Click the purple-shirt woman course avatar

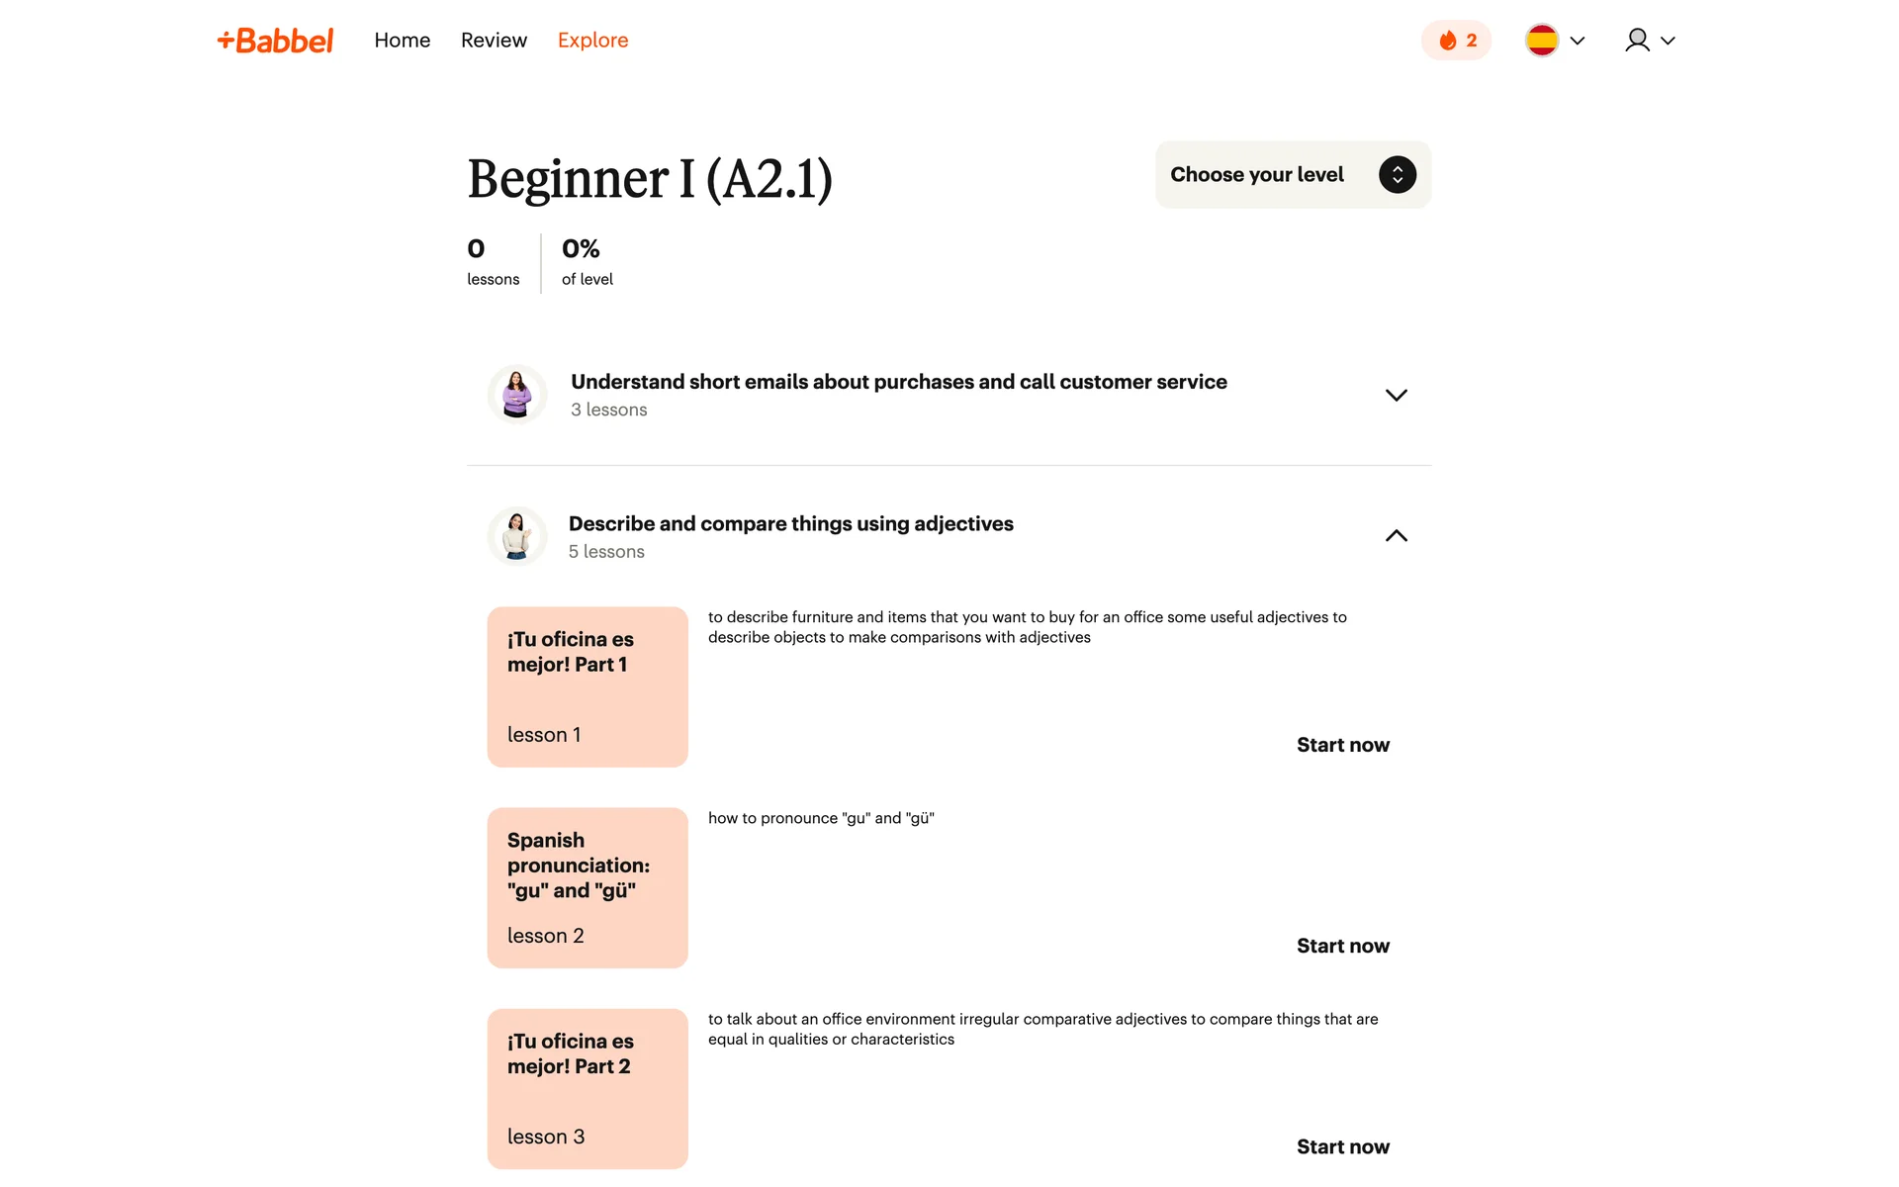(x=517, y=395)
